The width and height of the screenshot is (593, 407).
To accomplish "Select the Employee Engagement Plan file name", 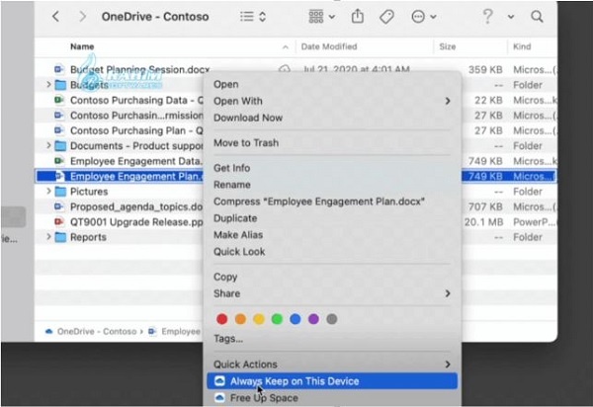I will [136, 176].
